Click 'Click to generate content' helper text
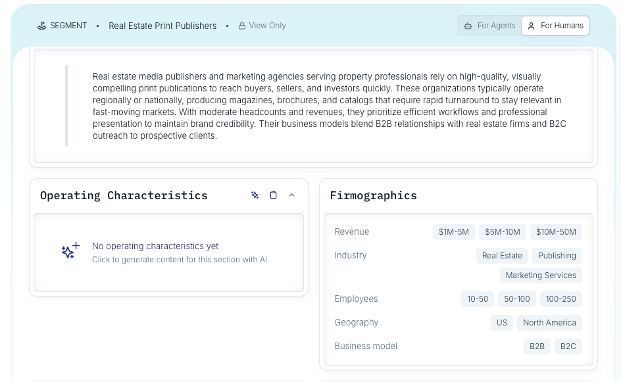The image size is (621, 382). 180,260
